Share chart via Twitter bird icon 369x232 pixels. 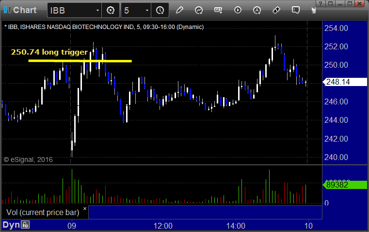click(313, 10)
